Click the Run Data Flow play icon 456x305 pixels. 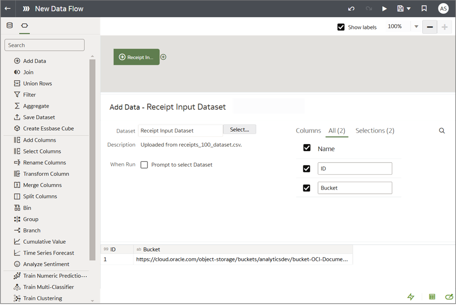(x=384, y=9)
